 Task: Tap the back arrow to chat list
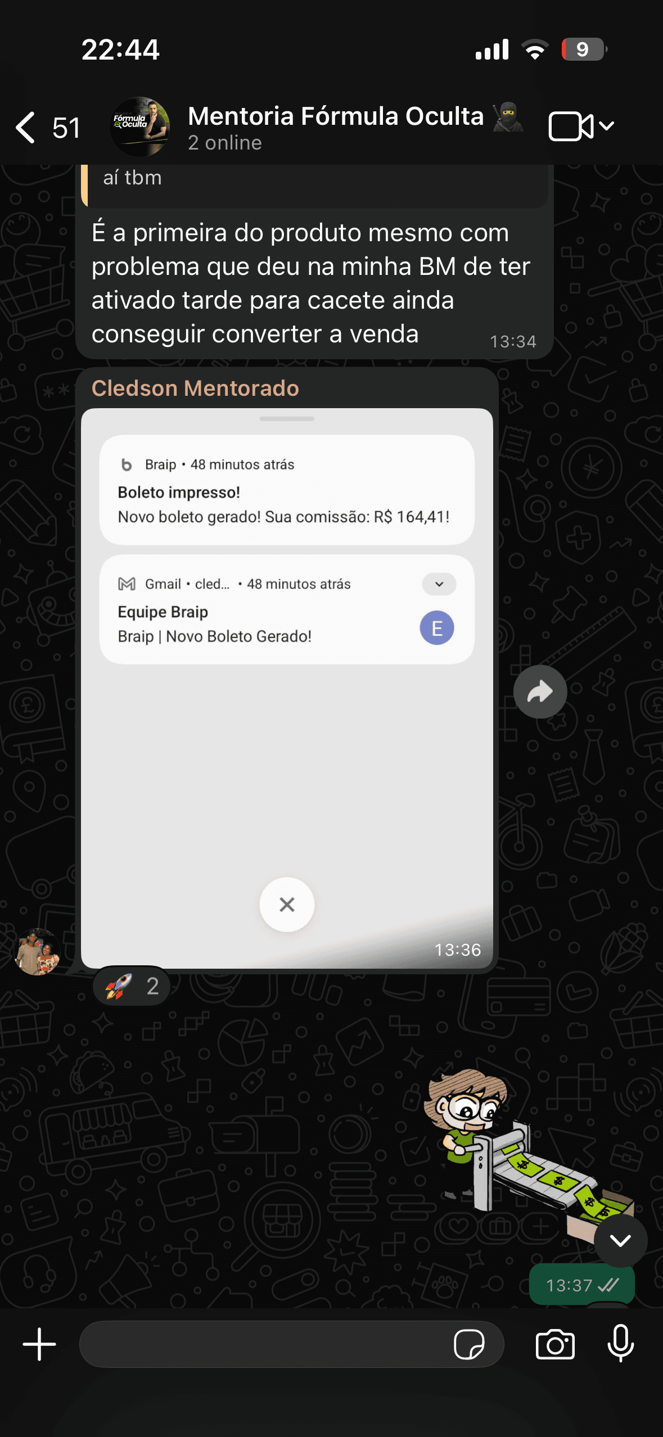[26, 127]
